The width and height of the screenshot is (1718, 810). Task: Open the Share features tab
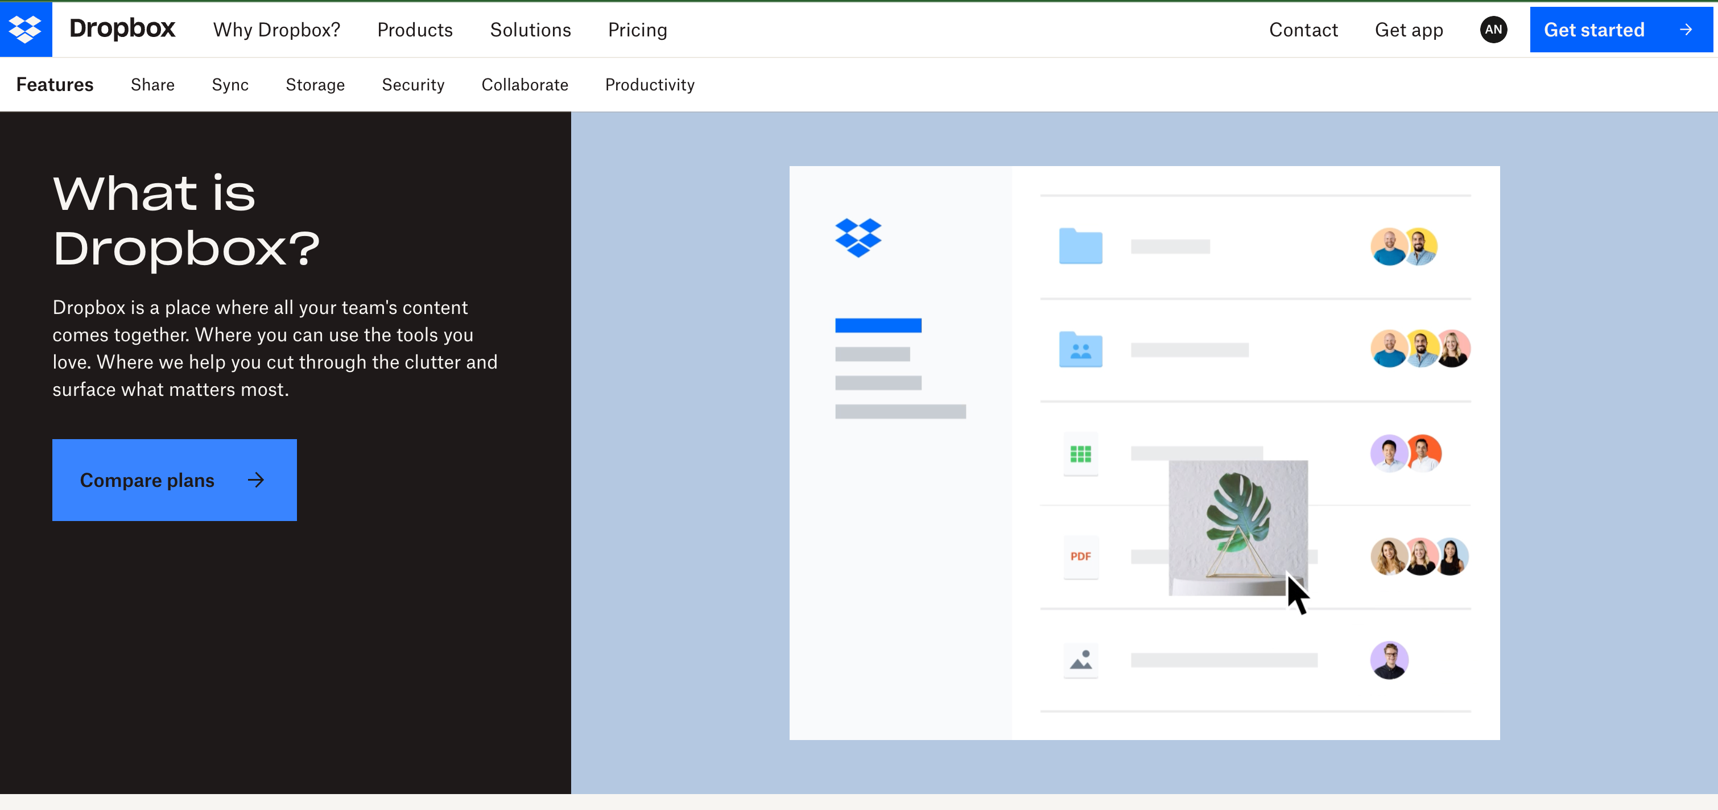click(x=152, y=85)
